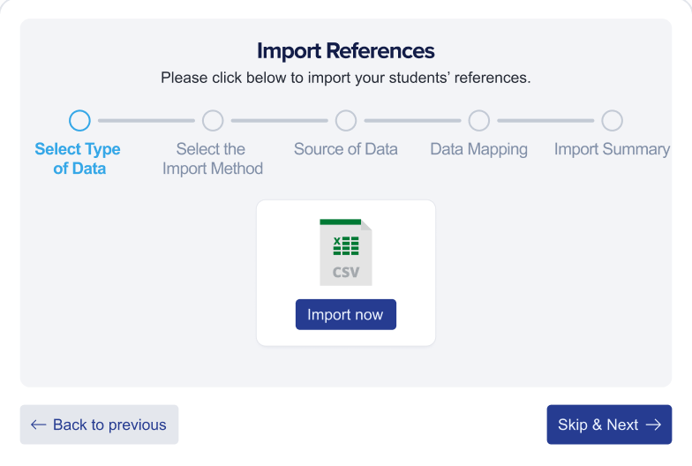Click the instruction text about students' references
Image resolution: width=692 pixels, height=466 pixels.
point(346,78)
